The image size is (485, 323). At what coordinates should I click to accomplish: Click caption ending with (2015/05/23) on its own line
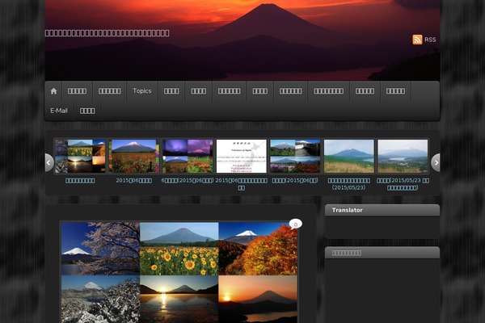[349, 184]
